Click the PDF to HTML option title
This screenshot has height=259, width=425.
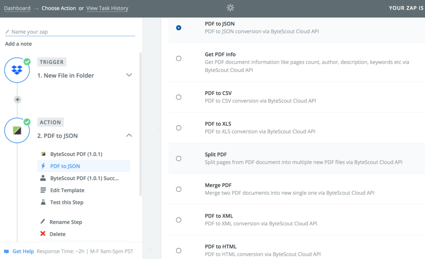pyautogui.click(x=221, y=247)
